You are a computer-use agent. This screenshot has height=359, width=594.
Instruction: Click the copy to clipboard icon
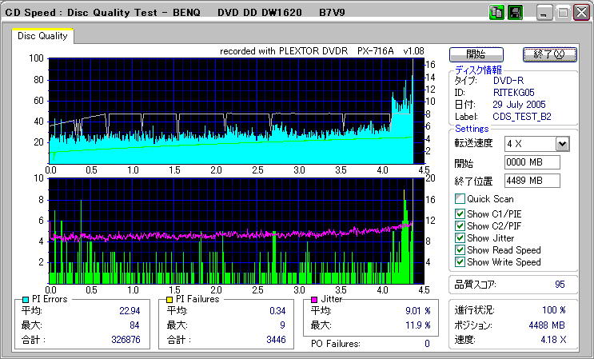496,13
